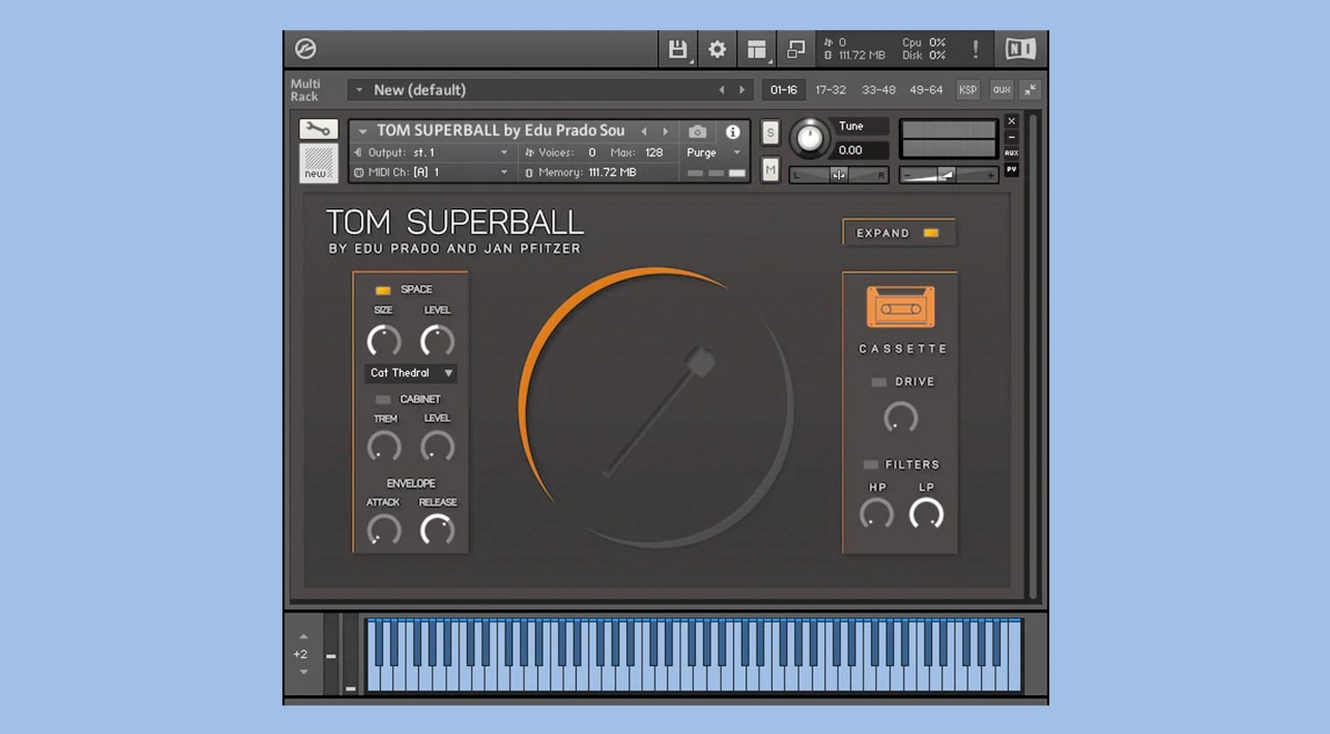Solo the instrument with S button
The height and width of the screenshot is (734, 1330).
click(x=770, y=132)
